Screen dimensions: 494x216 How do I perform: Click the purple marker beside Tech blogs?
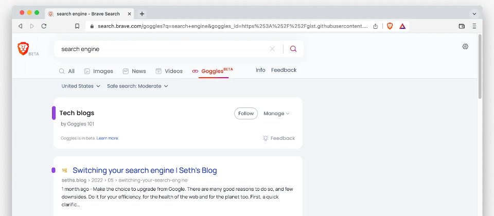point(54,113)
